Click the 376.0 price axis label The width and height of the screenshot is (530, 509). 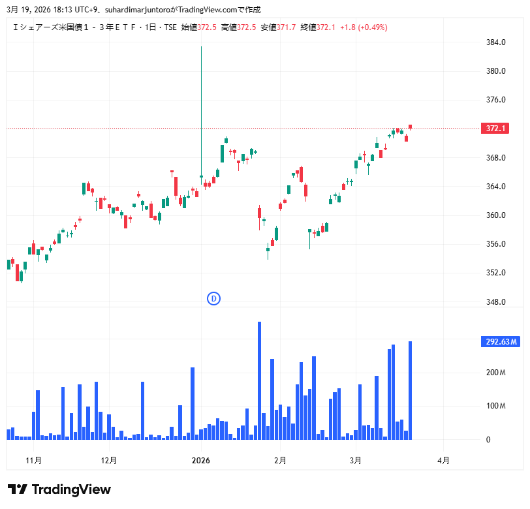coord(496,100)
